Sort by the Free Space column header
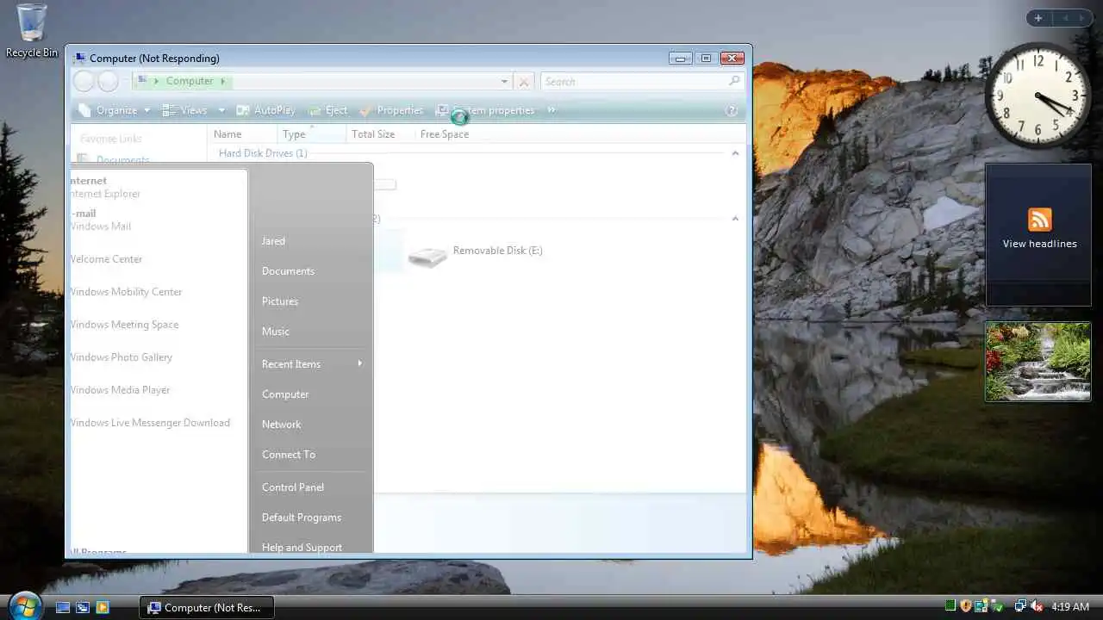Image resolution: width=1103 pixels, height=620 pixels. [x=445, y=134]
